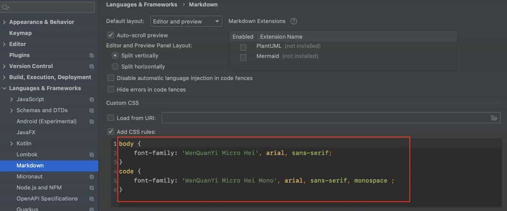Image resolution: width=507 pixels, height=211 pixels.
Task: Click inside the settings search field
Action: click(x=48, y=8)
